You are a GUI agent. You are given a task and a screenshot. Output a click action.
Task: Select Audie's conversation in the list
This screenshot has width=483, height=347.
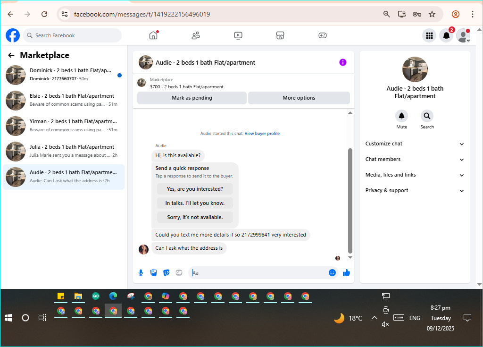coord(64,177)
